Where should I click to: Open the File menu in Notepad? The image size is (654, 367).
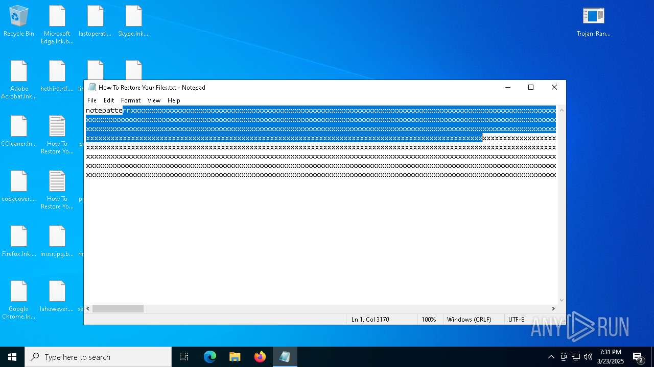92,100
